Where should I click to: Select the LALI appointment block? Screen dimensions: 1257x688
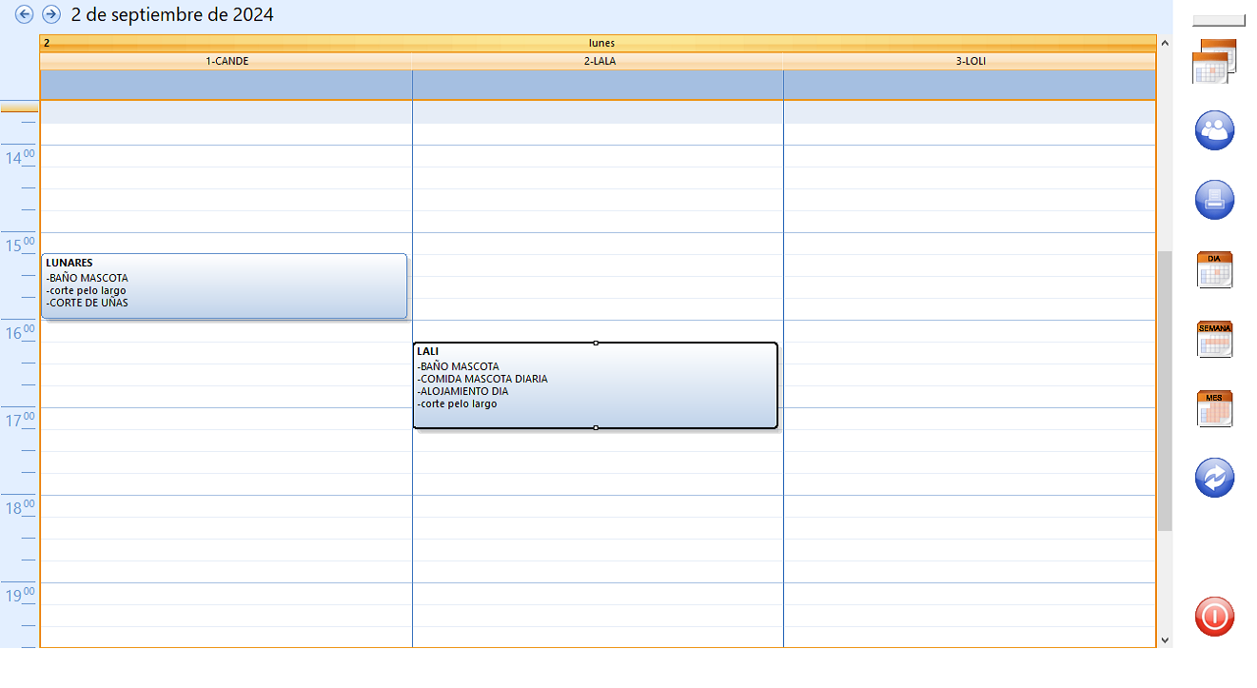click(595, 385)
